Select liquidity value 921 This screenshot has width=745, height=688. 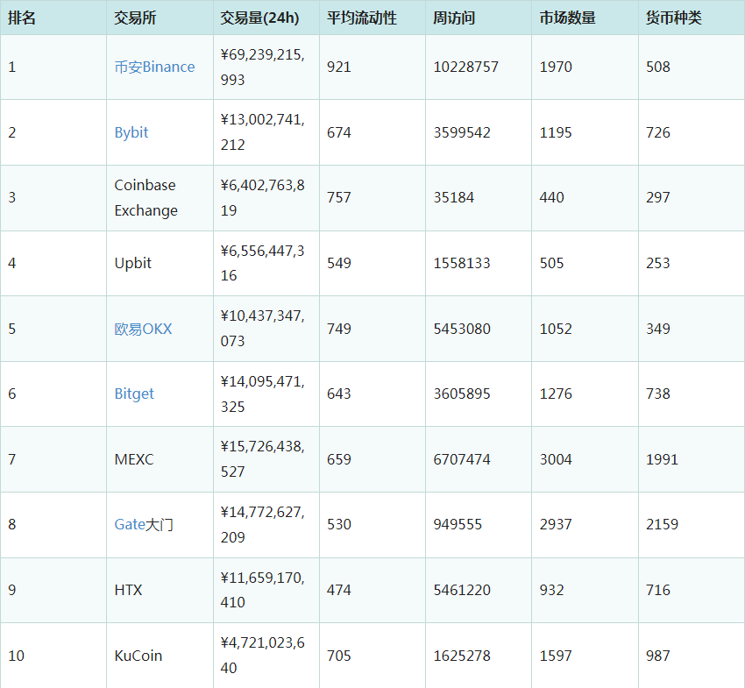coord(339,67)
